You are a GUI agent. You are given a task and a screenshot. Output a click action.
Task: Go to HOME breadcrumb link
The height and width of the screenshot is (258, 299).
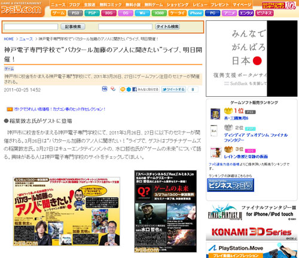tap(9, 39)
